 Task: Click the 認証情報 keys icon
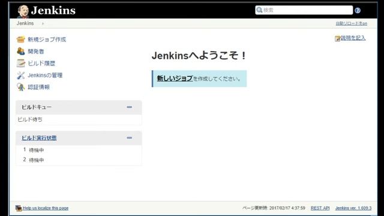(21, 87)
